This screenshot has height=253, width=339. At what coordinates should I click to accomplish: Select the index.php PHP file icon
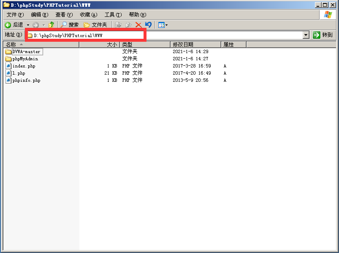pos(8,66)
